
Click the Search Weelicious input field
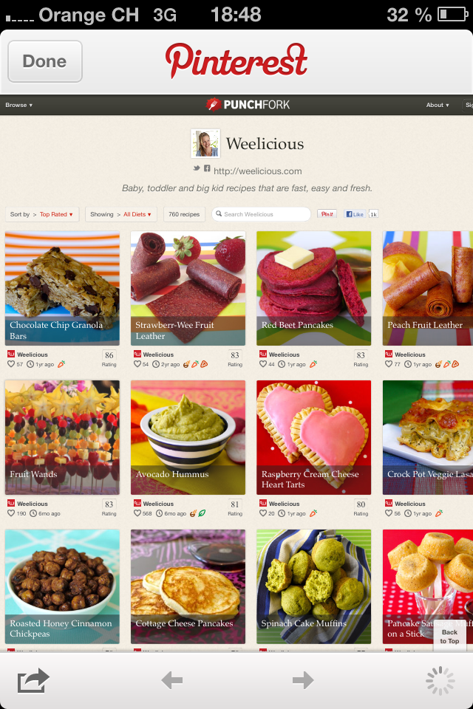pos(261,214)
